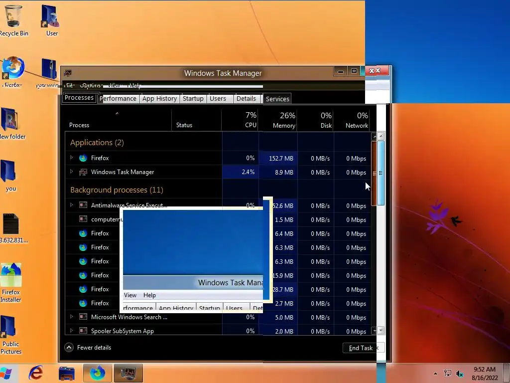
Task: Click the Antimalware Service Executable process icon
Action: coord(83,205)
